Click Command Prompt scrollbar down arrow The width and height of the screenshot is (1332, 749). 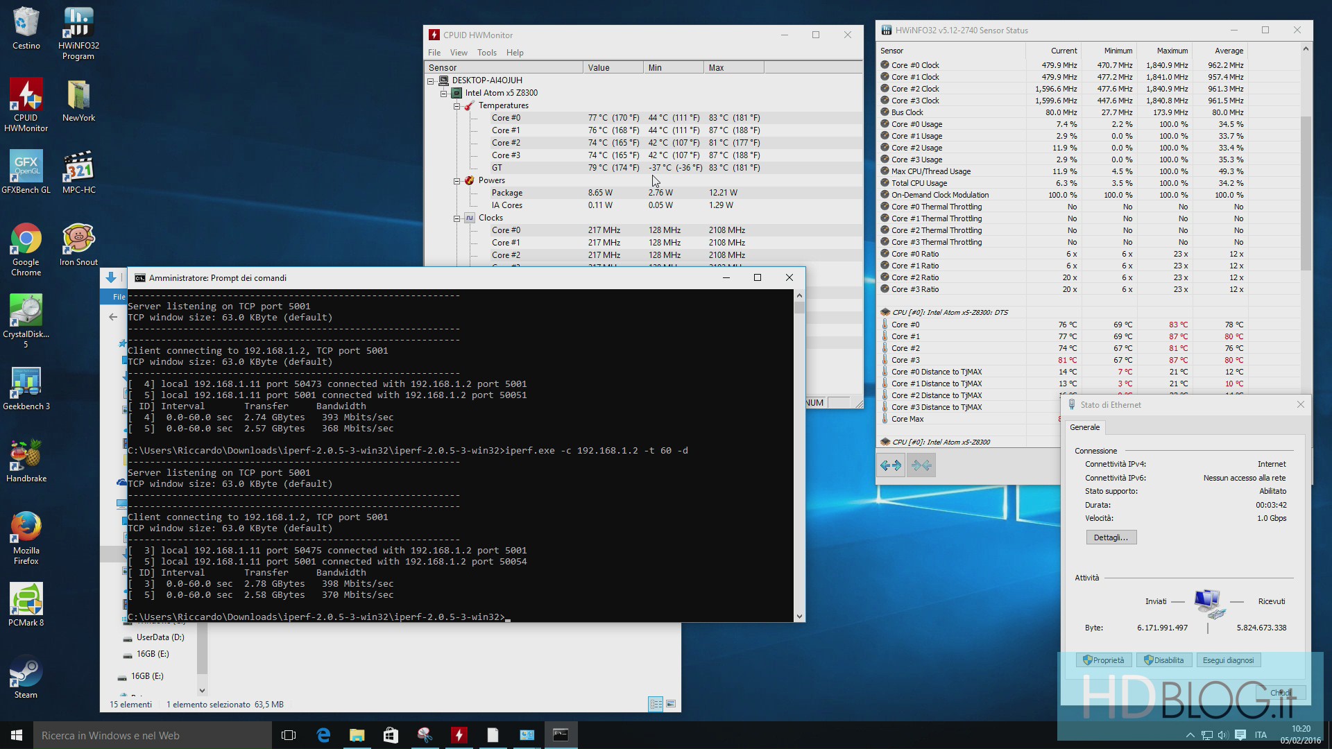pyautogui.click(x=799, y=616)
